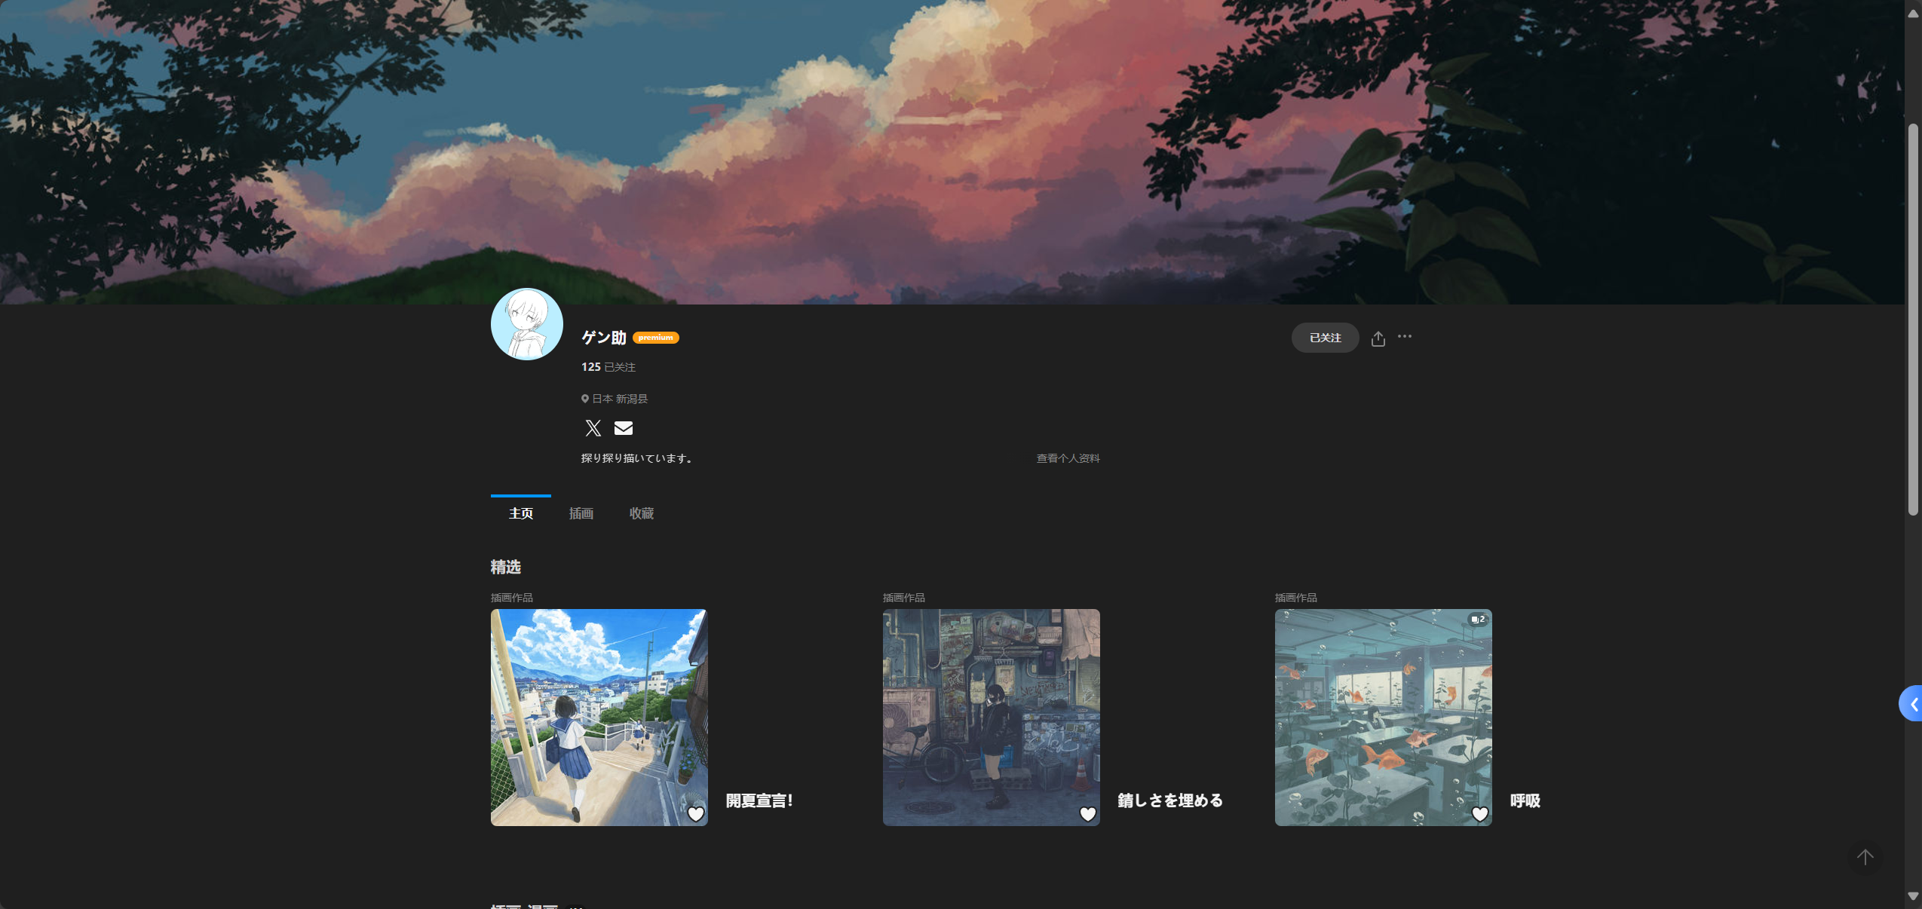Click the bio text 探り探り描いています。
This screenshot has width=1922, height=909.
pyautogui.click(x=638, y=458)
